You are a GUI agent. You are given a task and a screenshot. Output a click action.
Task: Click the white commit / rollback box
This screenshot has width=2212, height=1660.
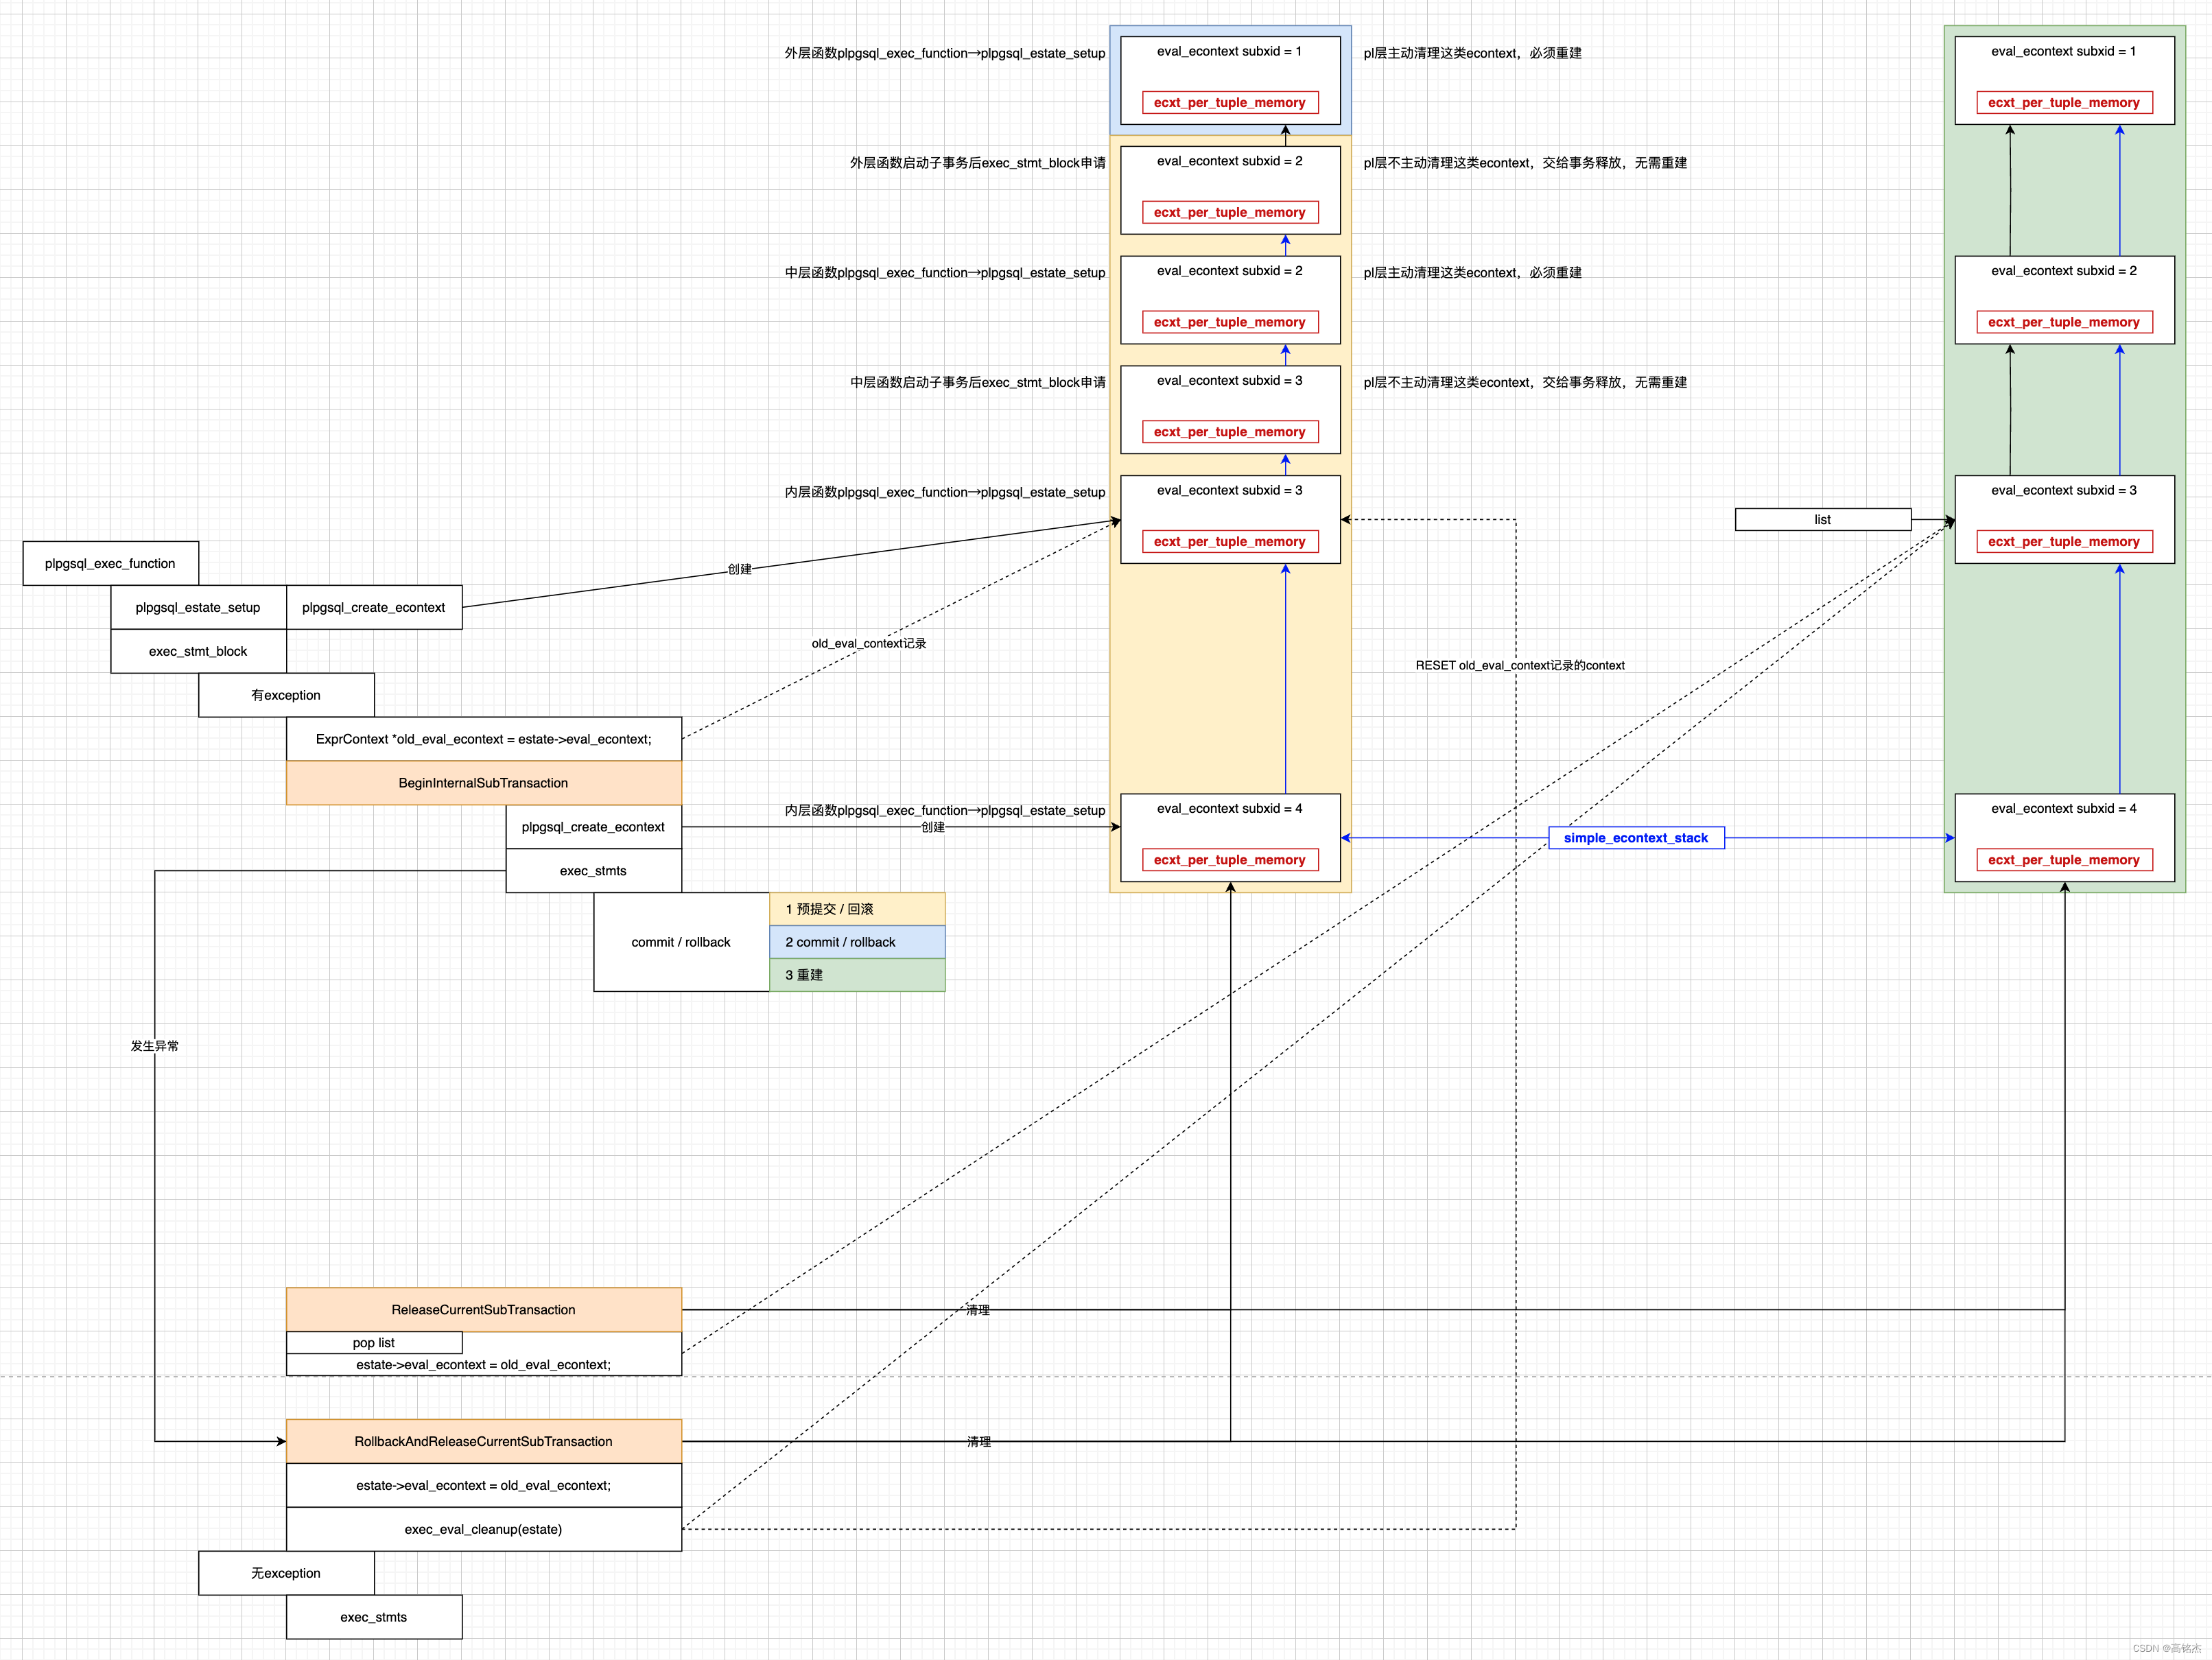pos(682,942)
